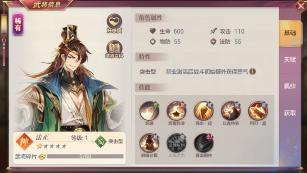Screen dimensions: 307x173
Task: Select the 强击·超 skill icon
Action: tap(204, 111)
